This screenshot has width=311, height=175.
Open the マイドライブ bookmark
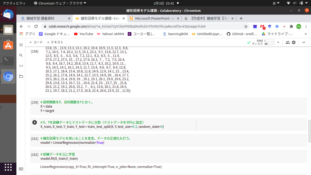[x=277, y=34]
